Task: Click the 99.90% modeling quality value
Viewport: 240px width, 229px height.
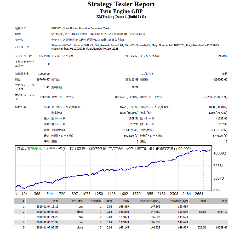Action: coord(222,56)
